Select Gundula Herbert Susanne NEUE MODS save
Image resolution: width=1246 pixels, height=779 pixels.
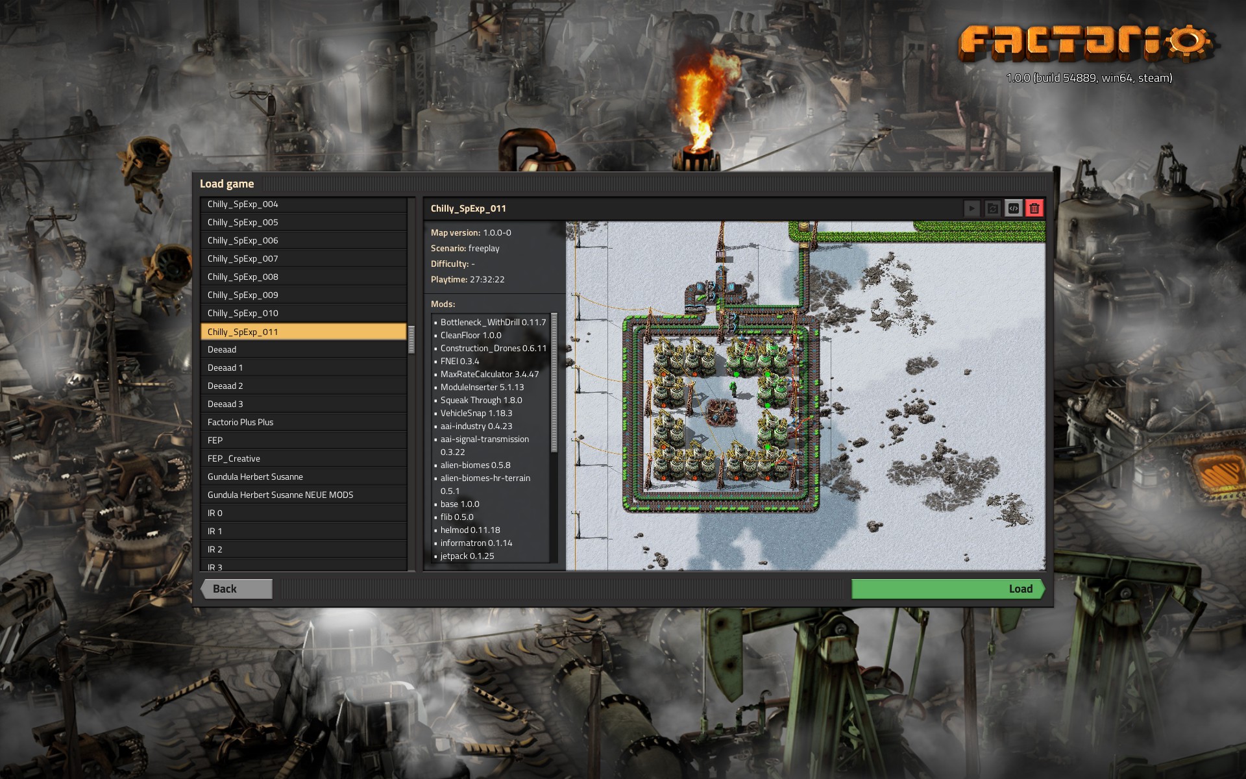pos(303,495)
